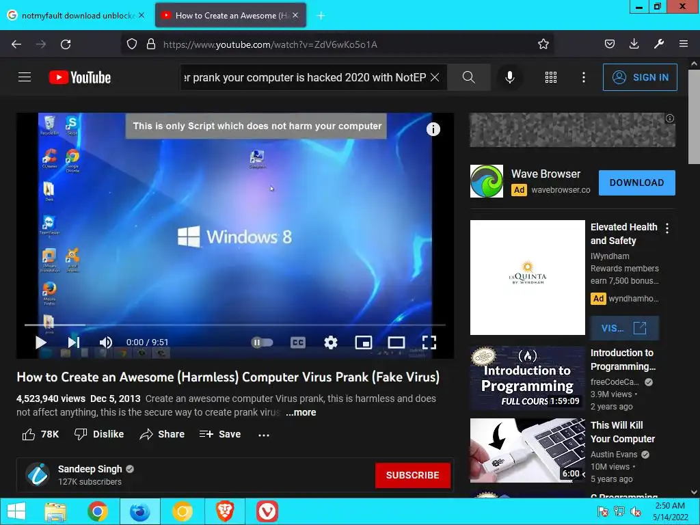
Task: Open muted volume tray icon
Action: 635,511
